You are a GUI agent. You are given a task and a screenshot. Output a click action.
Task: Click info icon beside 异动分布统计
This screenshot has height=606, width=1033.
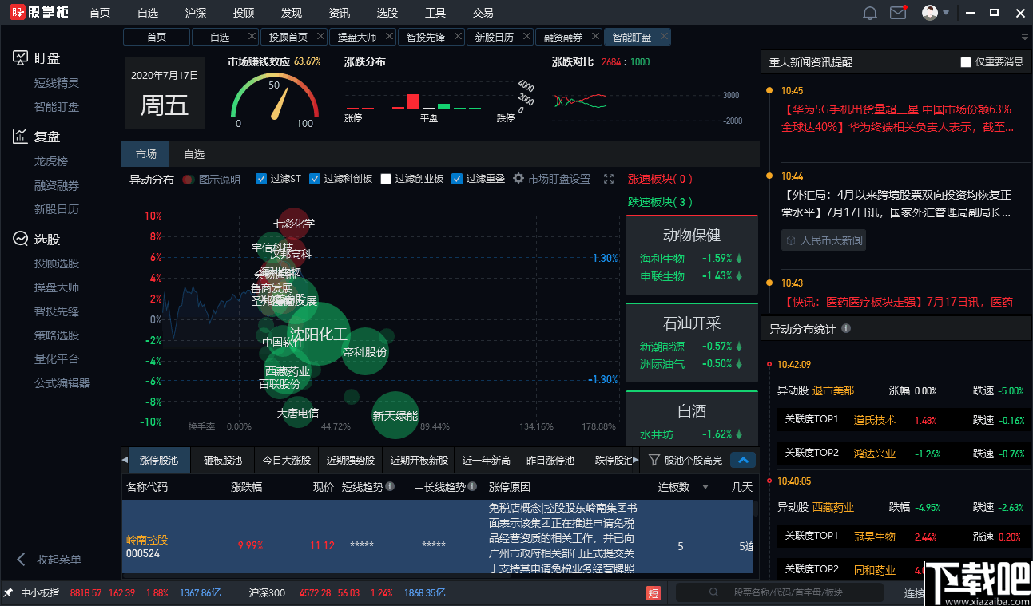[x=846, y=328]
